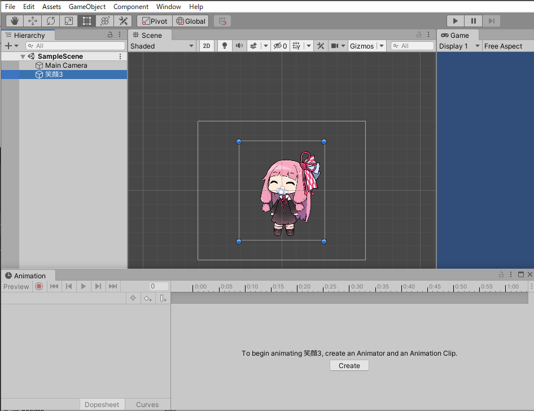Open Gizmos dropdown arrow

coord(382,46)
